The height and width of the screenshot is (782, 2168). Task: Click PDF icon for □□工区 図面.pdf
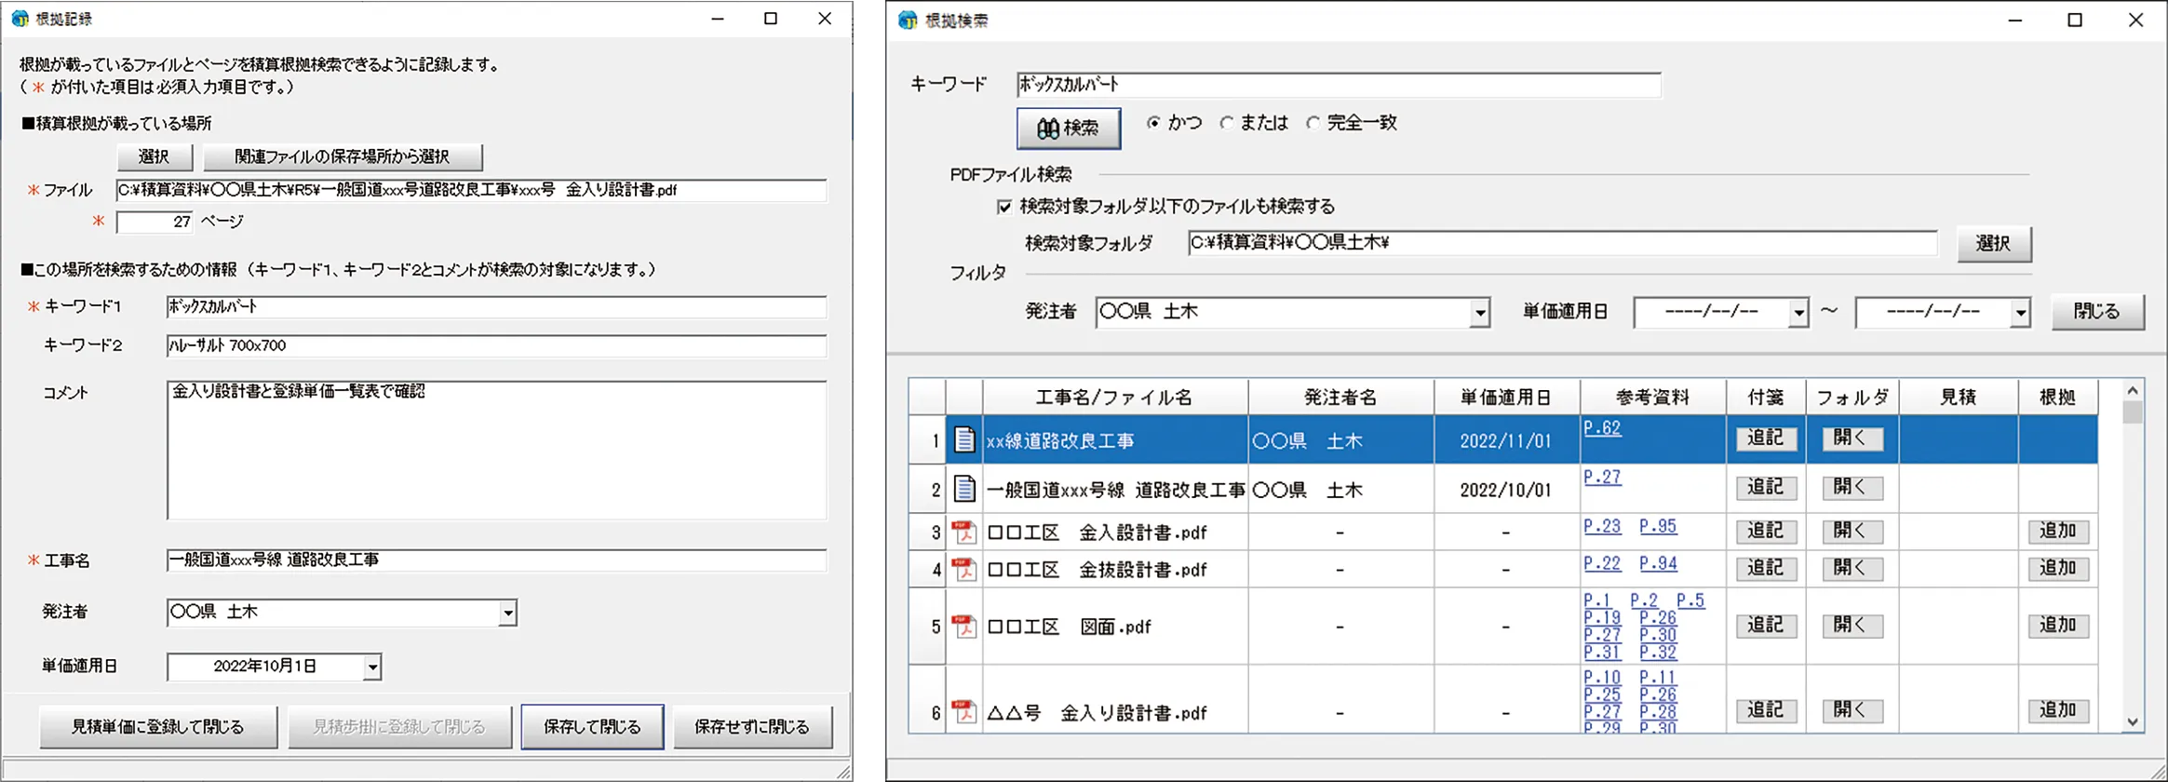pyautogui.click(x=964, y=627)
